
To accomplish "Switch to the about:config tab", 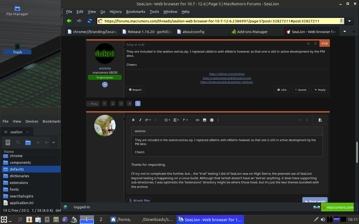I will pos(202,32).
